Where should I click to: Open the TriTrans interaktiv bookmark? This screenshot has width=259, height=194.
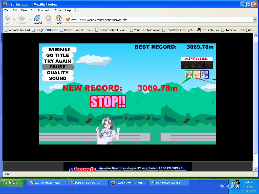[x=112, y=30]
